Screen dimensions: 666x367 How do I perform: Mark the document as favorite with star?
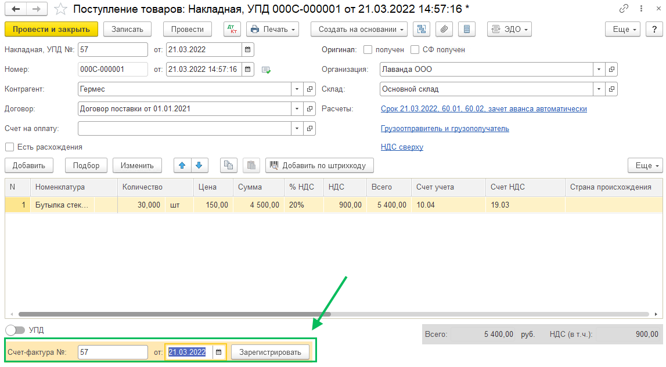tap(60, 9)
